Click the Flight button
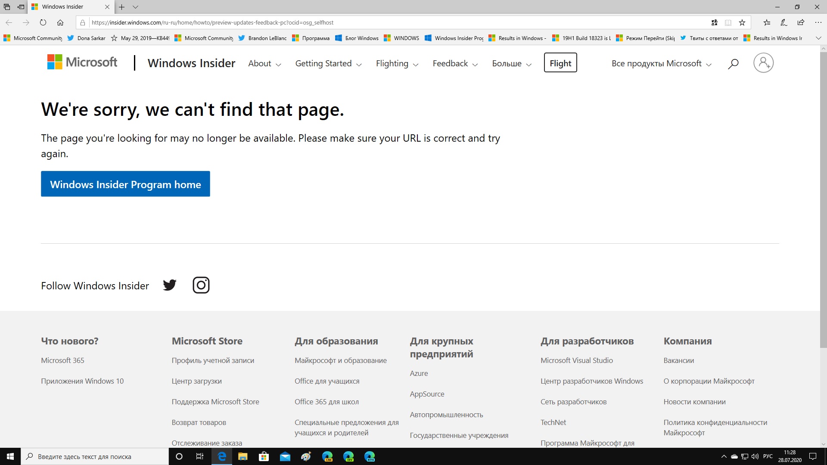This screenshot has width=827, height=465. point(560,63)
